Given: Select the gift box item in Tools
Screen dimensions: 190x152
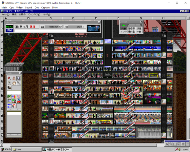Looking at the screenshot, I should pyautogui.click(x=14, y=106).
